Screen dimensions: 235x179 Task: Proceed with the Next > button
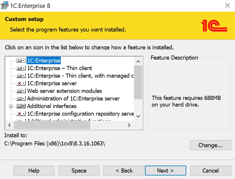(166, 171)
